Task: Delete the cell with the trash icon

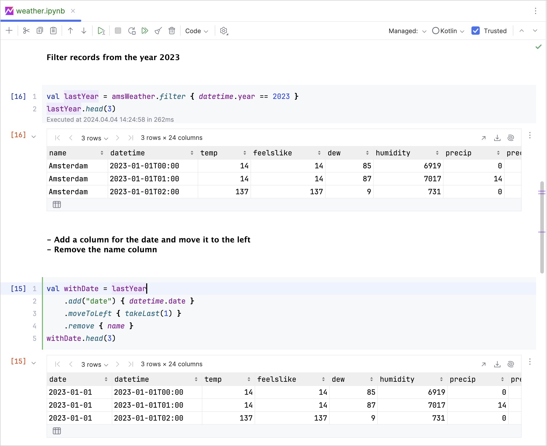Action: (x=172, y=31)
